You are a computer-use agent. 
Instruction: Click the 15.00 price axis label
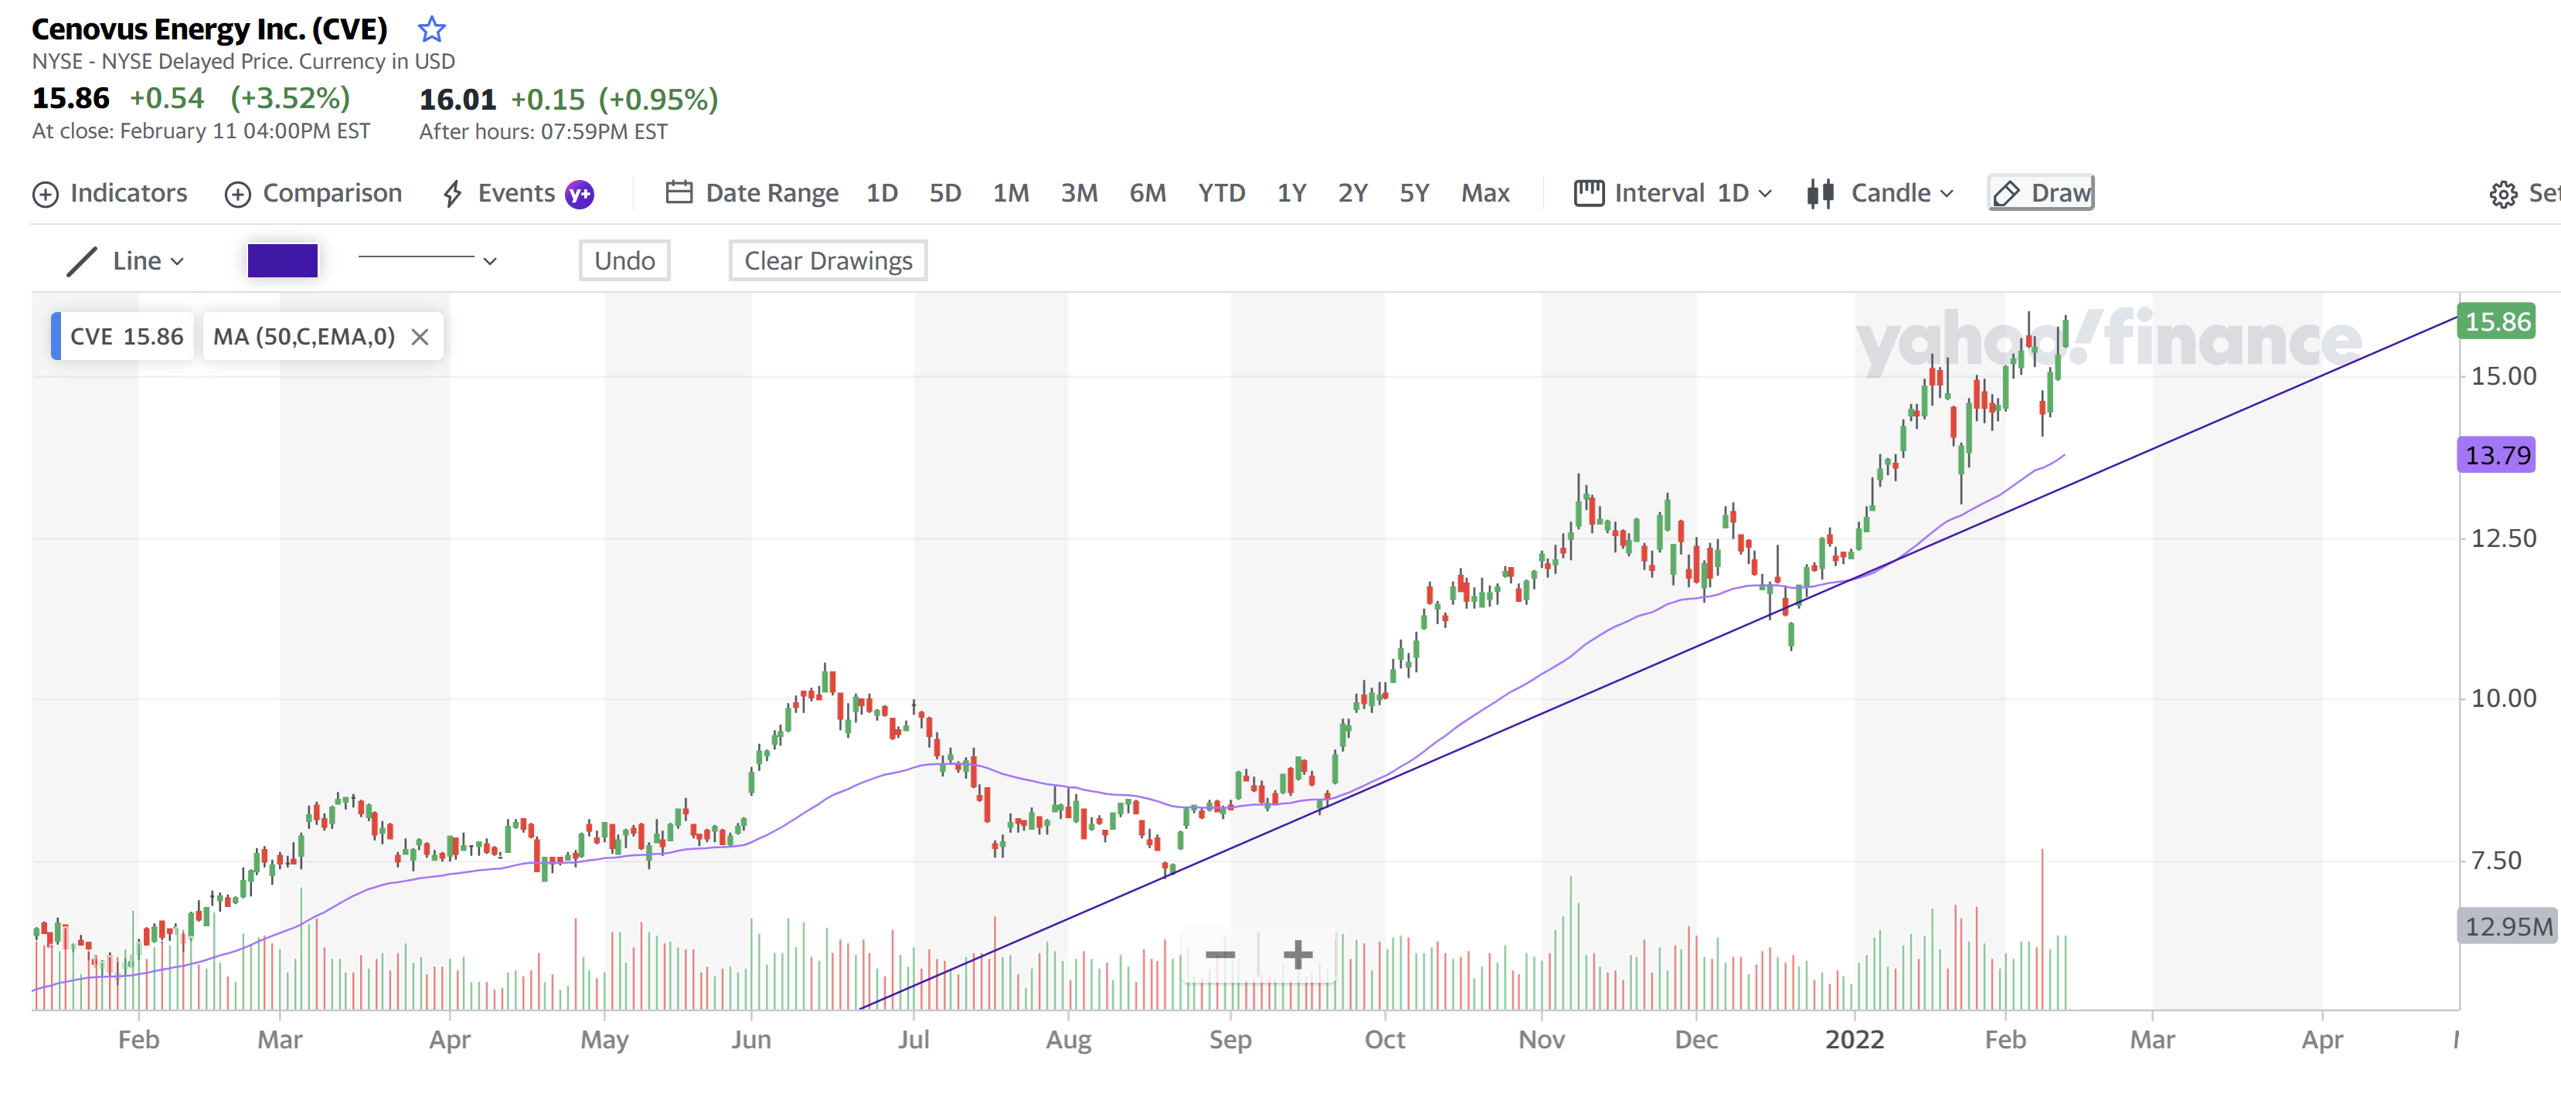coord(2503,376)
